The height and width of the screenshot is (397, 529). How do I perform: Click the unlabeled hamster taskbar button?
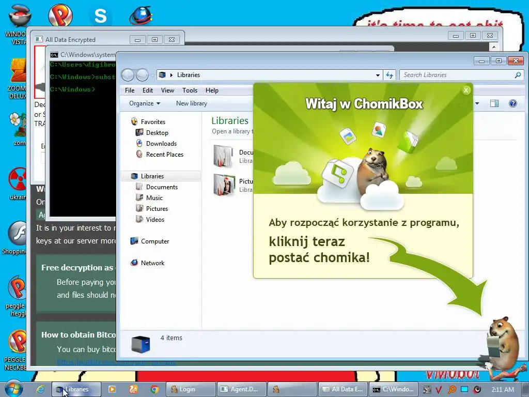tap(292, 389)
